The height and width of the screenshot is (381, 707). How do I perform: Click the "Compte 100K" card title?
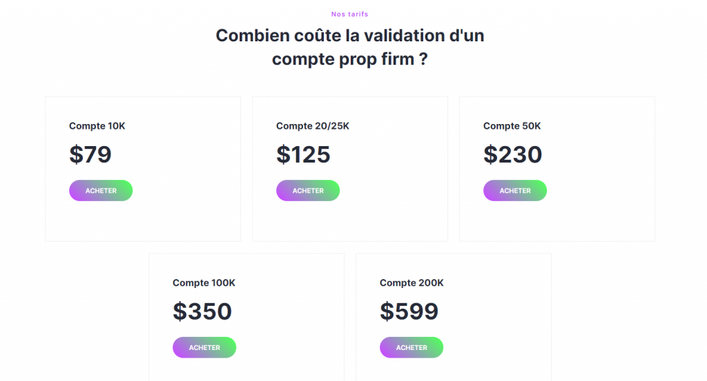(204, 283)
